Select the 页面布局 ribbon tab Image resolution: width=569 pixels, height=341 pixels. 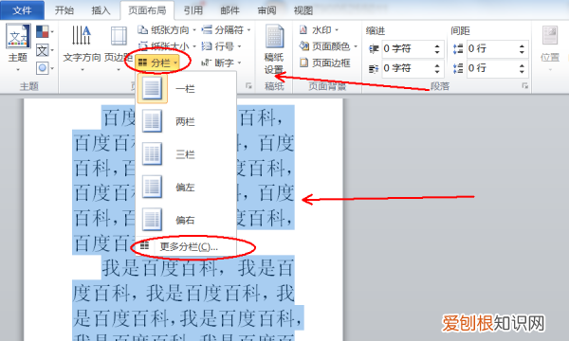(147, 10)
